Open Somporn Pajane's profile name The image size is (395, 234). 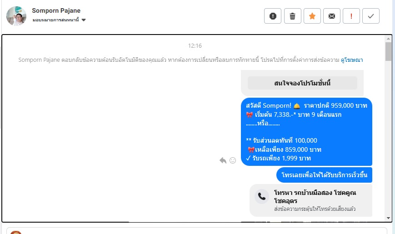tap(56, 10)
